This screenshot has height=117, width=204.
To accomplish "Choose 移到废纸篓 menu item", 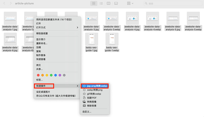I will (57, 33).
